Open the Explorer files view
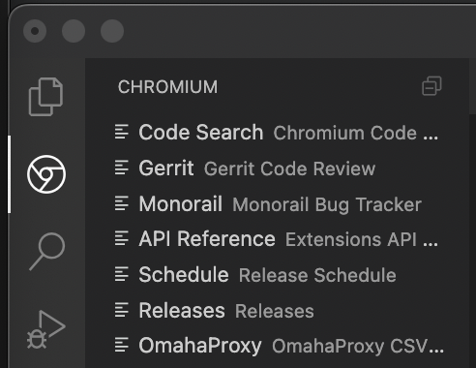This screenshot has height=368, width=476. (x=45, y=97)
